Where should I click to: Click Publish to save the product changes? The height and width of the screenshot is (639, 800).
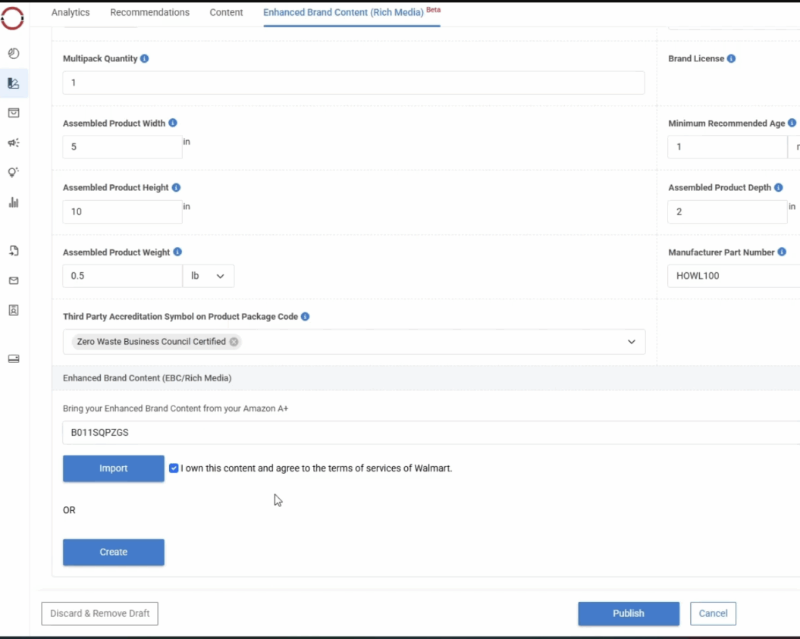click(628, 613)
